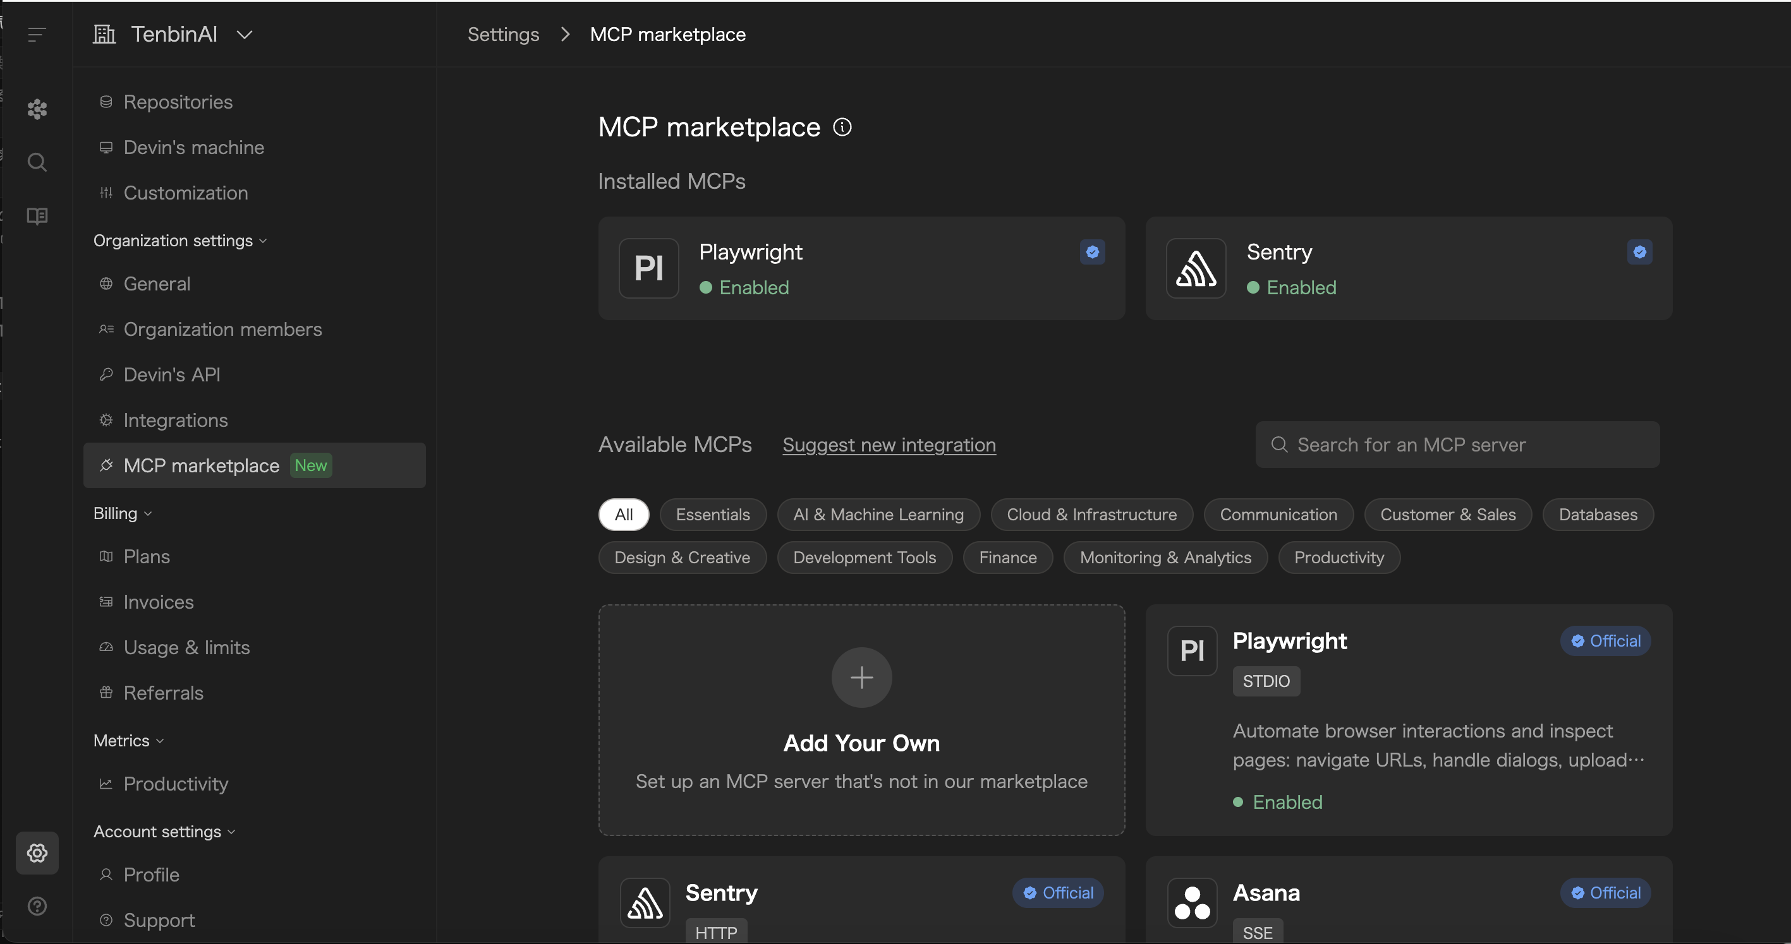This screenshot has height=944, width=1791.
Task: Click the Repositories database icon in sidebar
Action: [x=106, y=102]
